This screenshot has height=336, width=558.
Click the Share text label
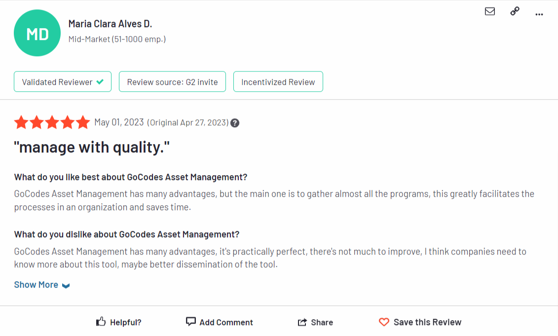click(x=322, y=323)
